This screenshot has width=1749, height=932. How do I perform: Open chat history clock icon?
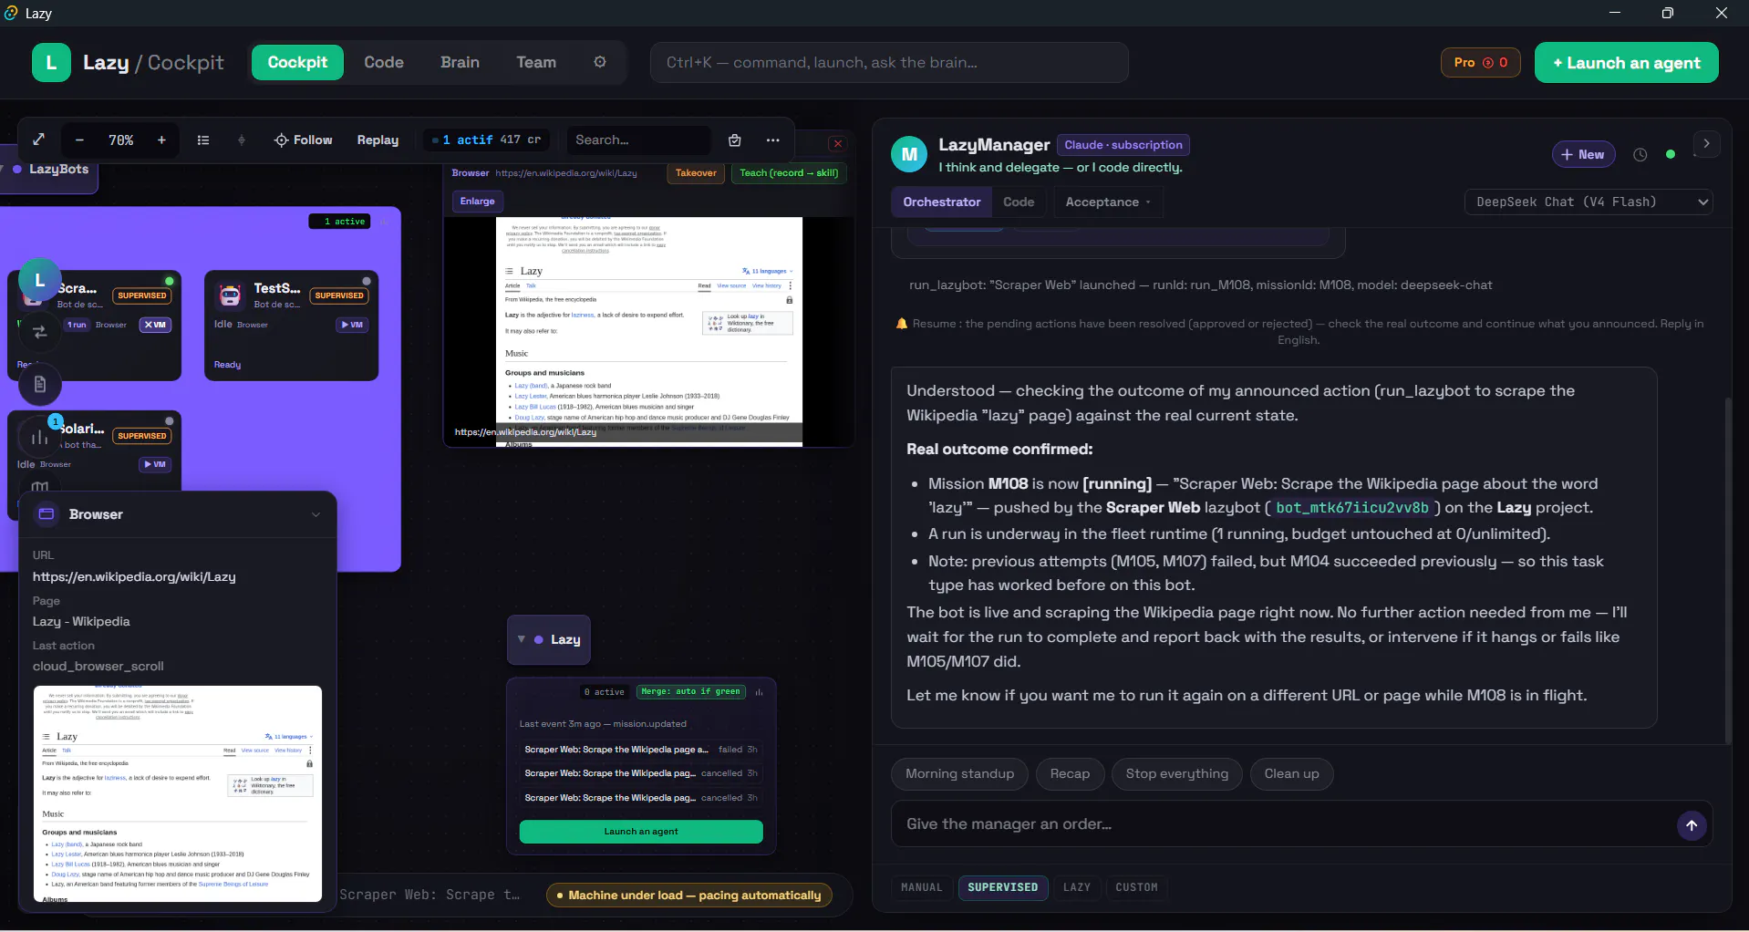coord(1640,155)
